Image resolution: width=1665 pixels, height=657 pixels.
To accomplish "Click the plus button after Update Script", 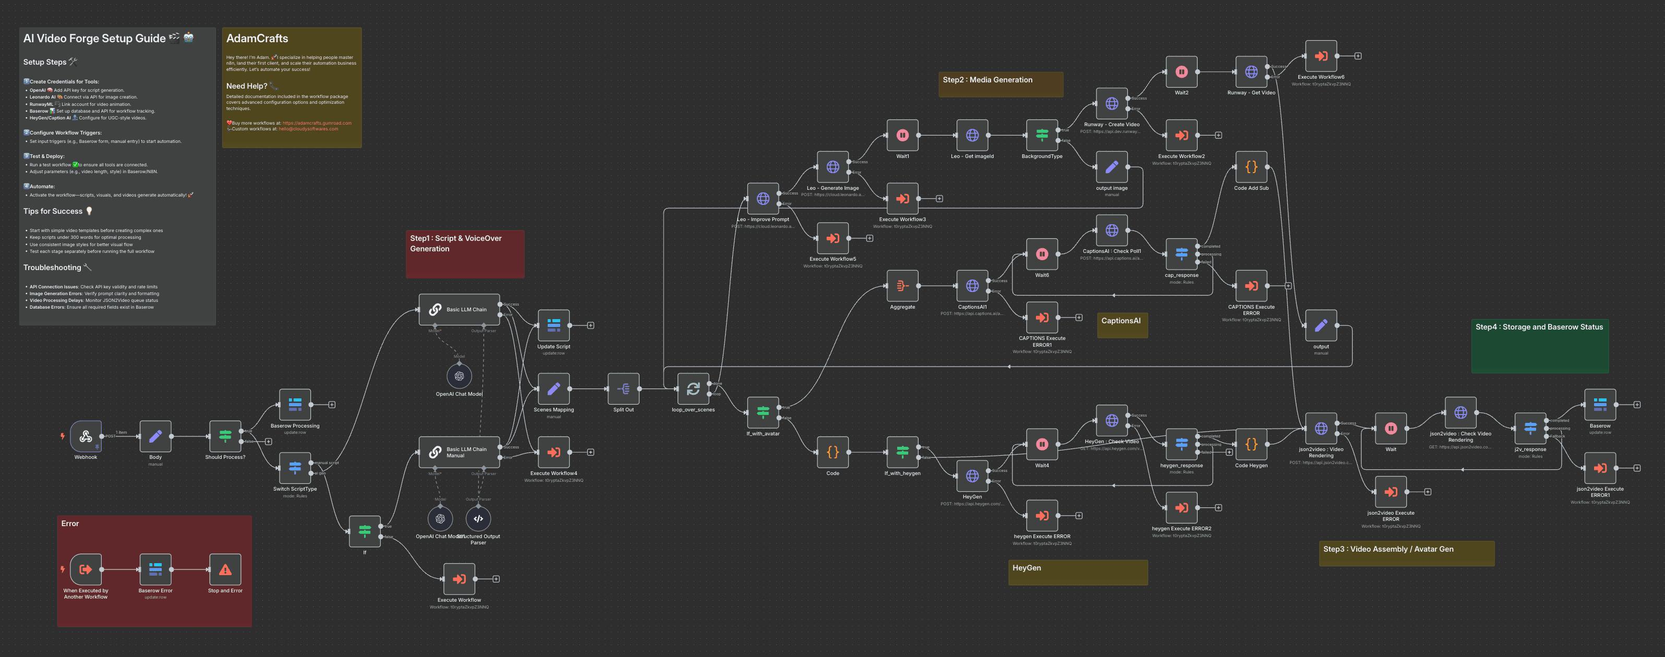I will click(592, 324).
